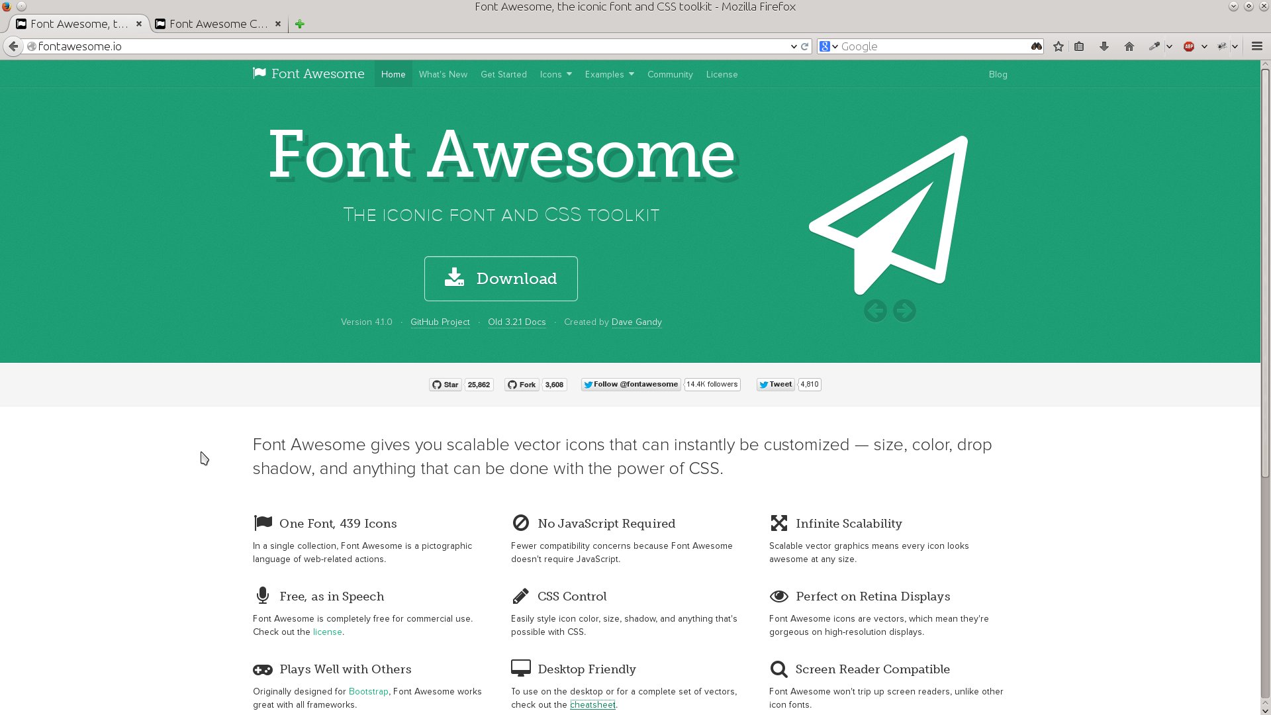
Task: Click the 14.4K followers count
Action: 712,385
